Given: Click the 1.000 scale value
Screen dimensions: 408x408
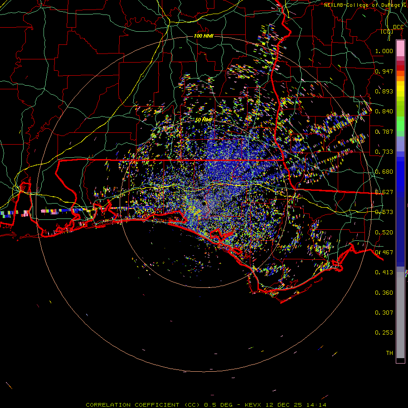Looking at the screenshot, I should 384,51.
